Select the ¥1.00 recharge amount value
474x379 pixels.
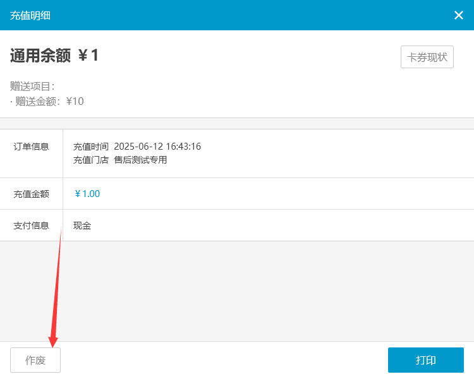point(87,194)
